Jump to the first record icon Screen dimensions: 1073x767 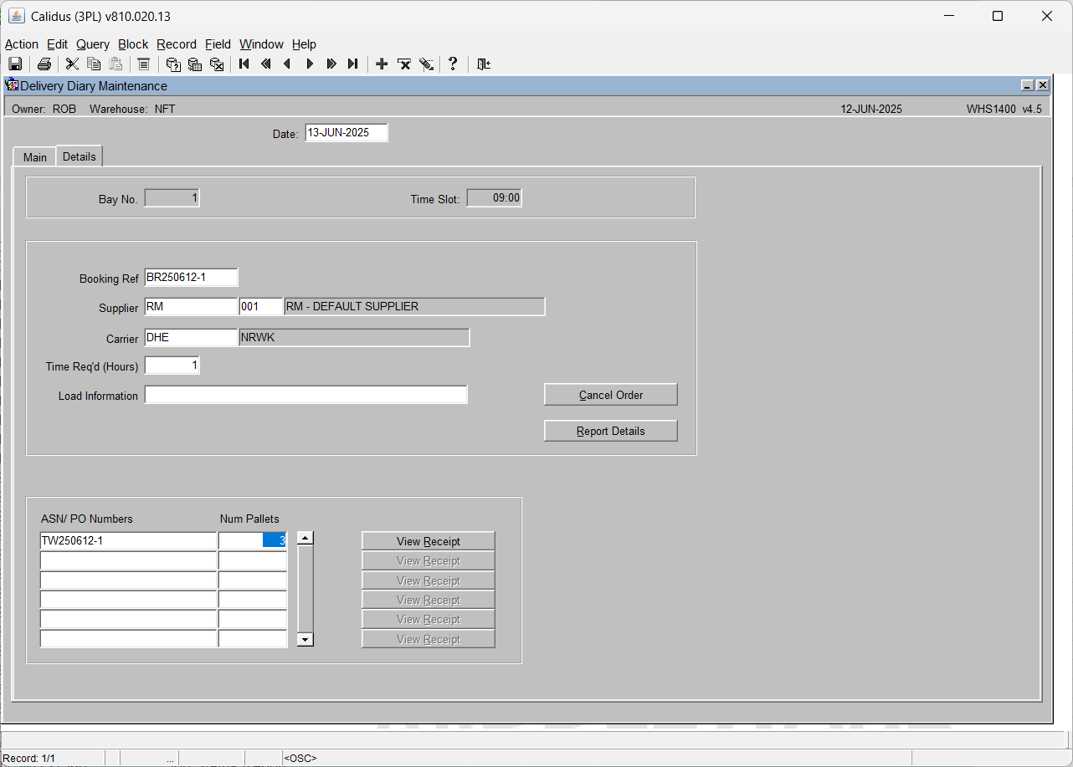click(244, 64)
